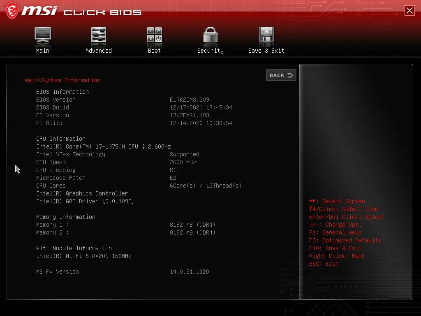Click the CPU Cores label
The height and width of the screenshot is (316, 421).
[51, 186]
